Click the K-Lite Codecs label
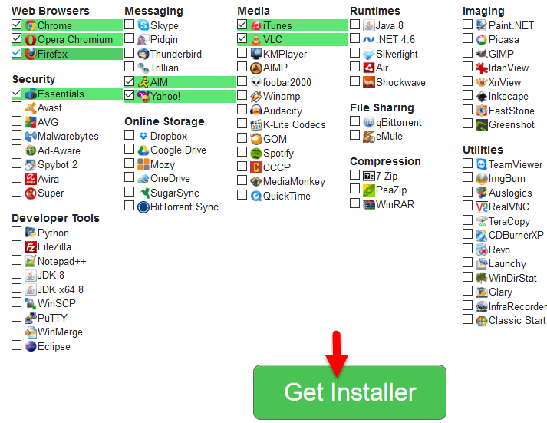Image resolution: width=547 pixels, height=423 pixels. tap(295, 125)
